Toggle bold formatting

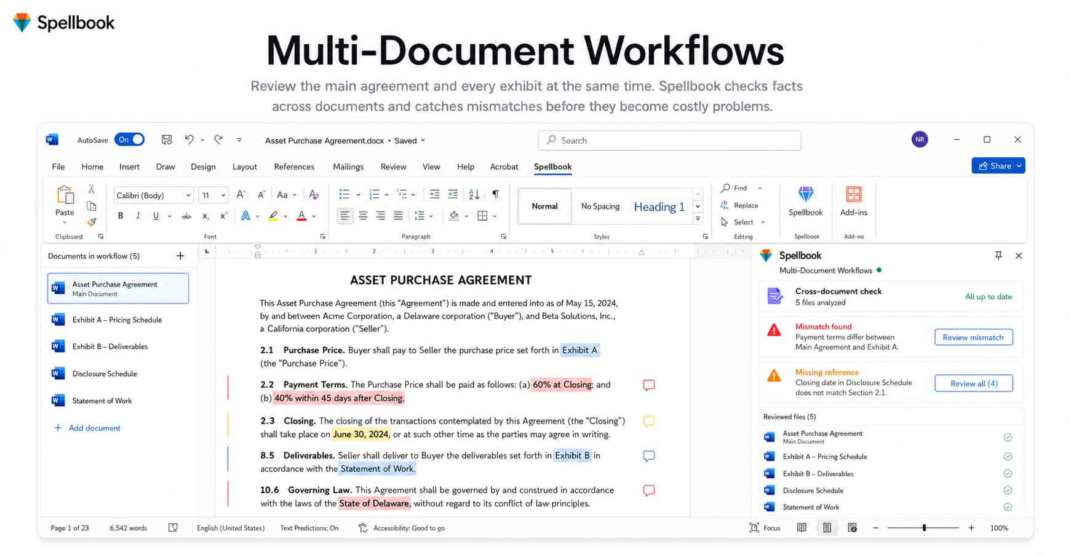pos(121,216)
